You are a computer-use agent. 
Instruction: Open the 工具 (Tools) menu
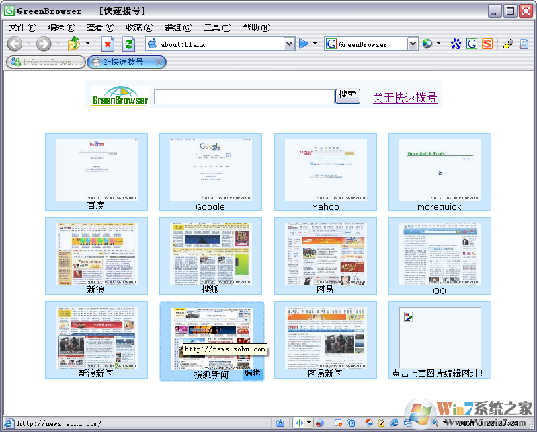217,28
